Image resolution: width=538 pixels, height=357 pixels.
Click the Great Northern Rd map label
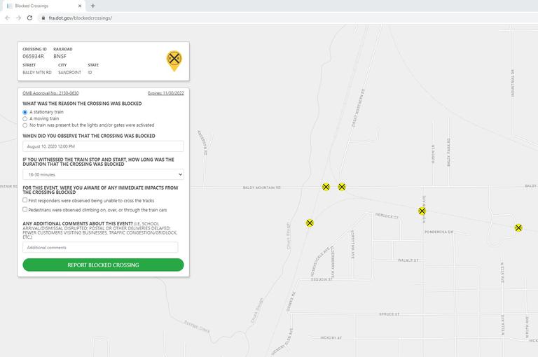coord(358,108)
